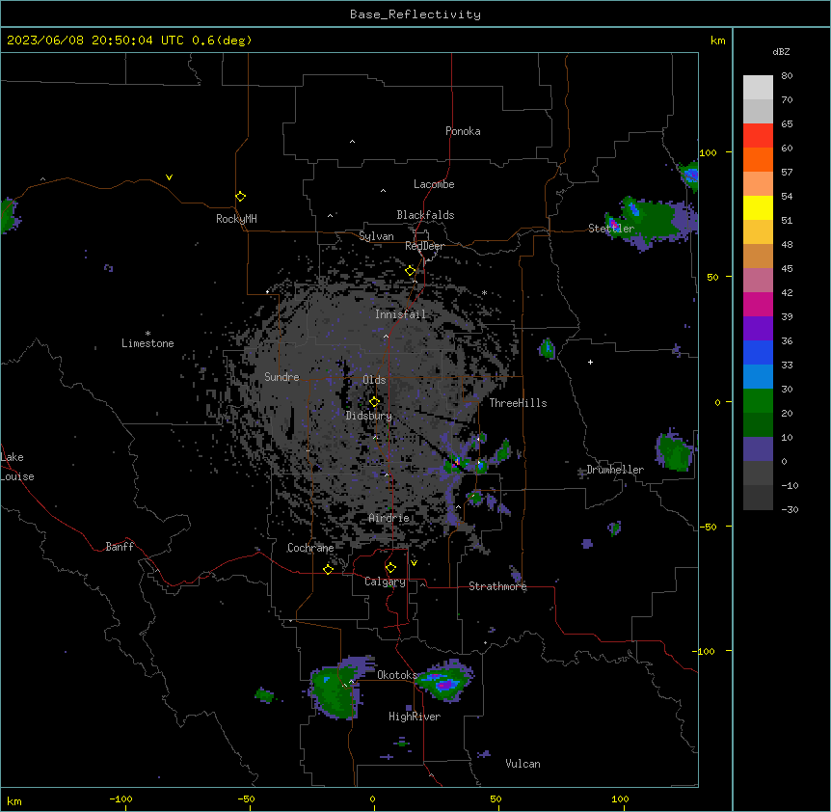Click the asterisk marker above Limestone

click(x=147, y=334)
